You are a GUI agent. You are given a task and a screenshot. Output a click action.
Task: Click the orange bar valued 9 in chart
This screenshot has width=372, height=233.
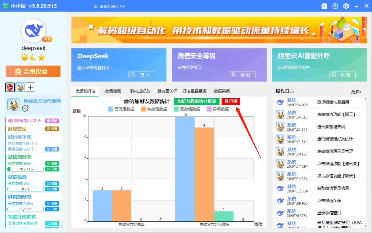coord(204,174)
